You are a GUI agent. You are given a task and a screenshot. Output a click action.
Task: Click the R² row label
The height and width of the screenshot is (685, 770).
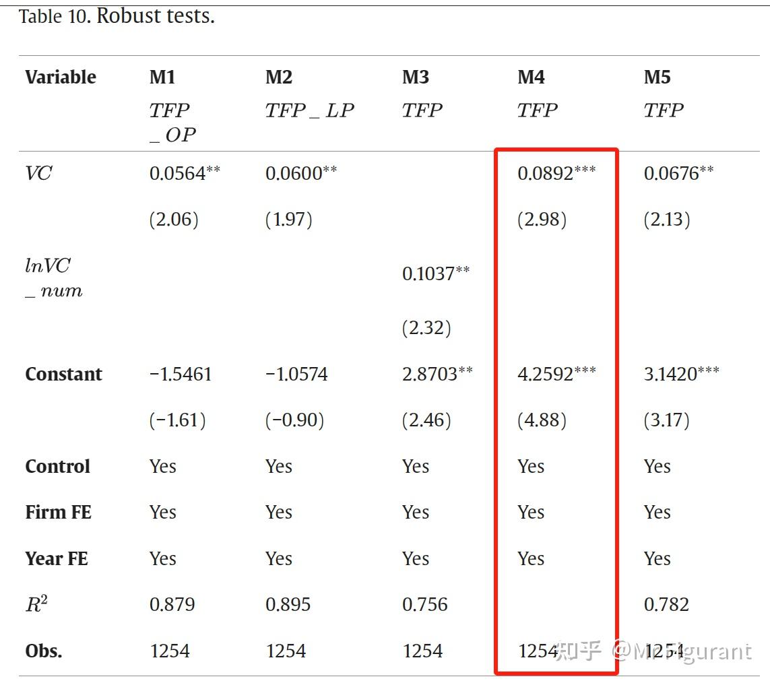(x=36, y=604)
